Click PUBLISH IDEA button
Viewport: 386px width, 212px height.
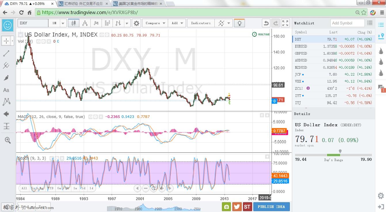click(x=271, y=207)
